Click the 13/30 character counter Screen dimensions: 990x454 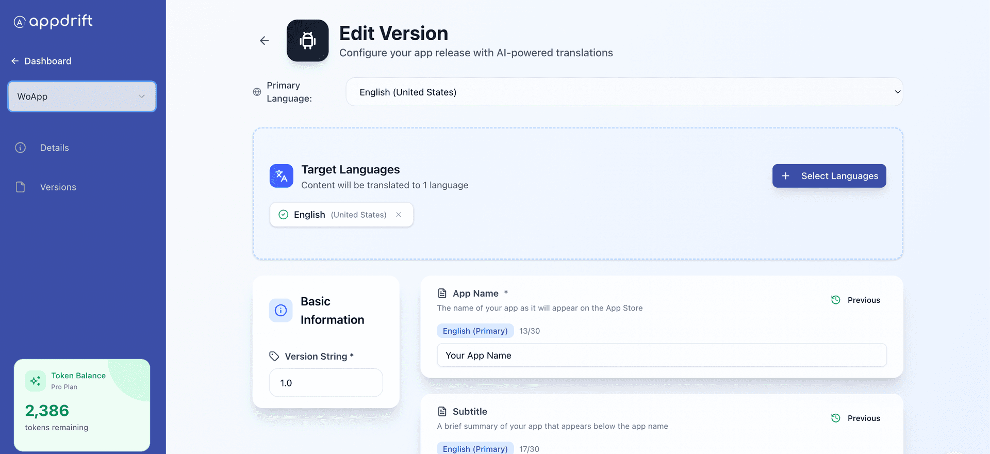[x=530, y=331]
